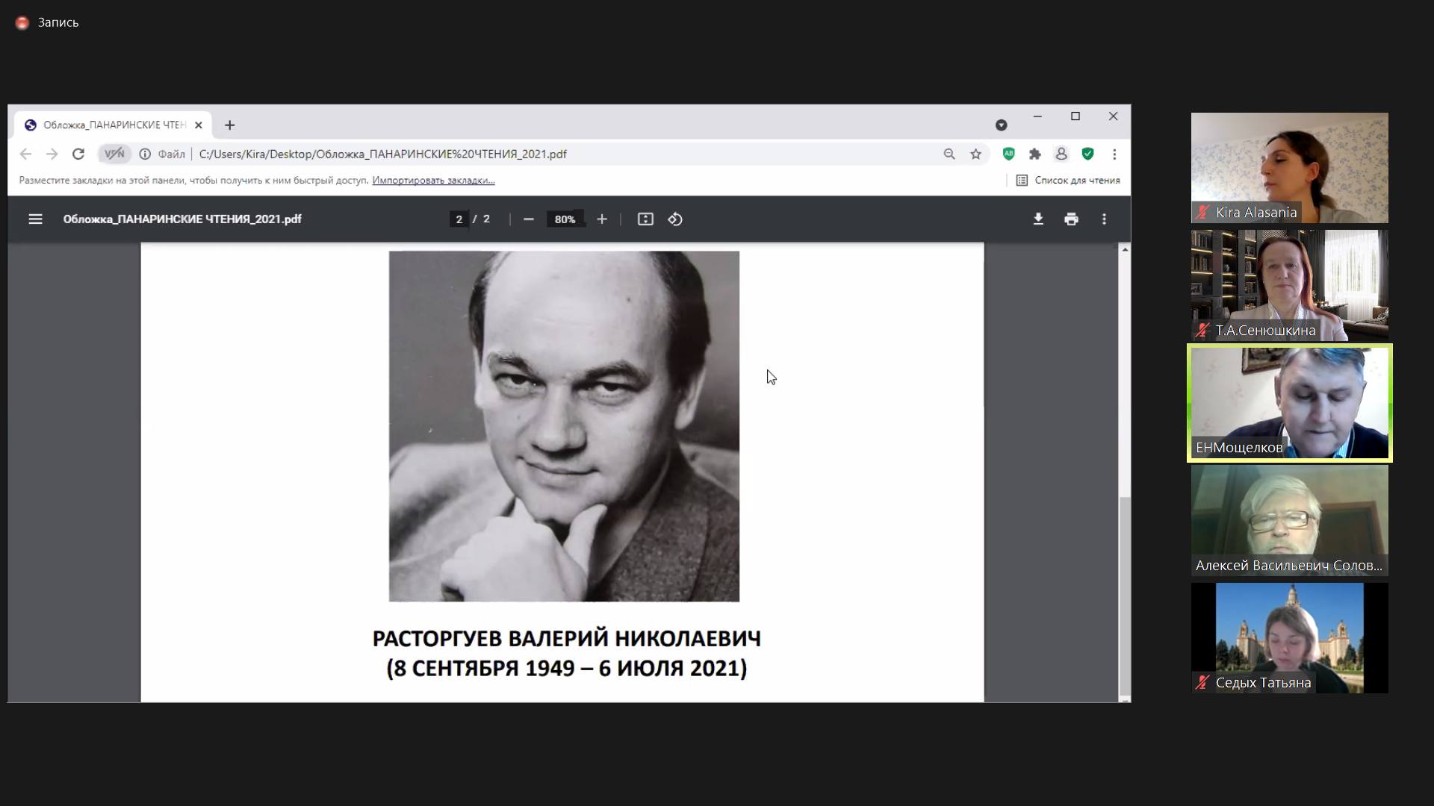
Task: Click the fit to page icon
Action: [645, 219]
